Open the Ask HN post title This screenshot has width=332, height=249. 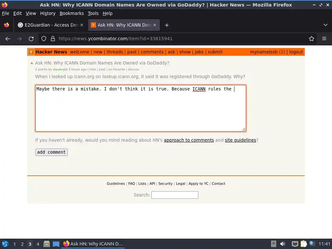(x=102, y=63)
